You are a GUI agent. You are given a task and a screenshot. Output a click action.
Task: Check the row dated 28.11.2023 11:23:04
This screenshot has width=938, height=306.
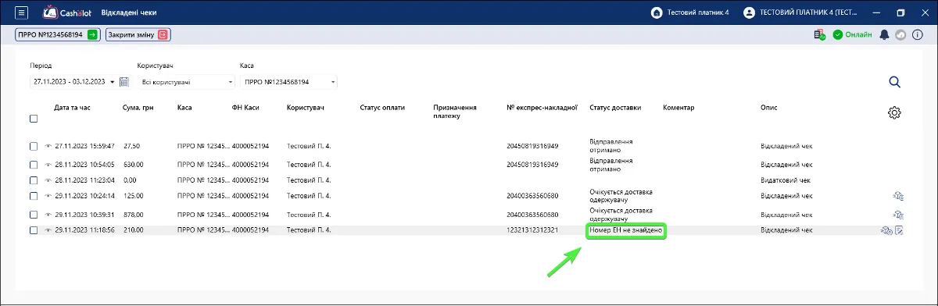point(34,180)
